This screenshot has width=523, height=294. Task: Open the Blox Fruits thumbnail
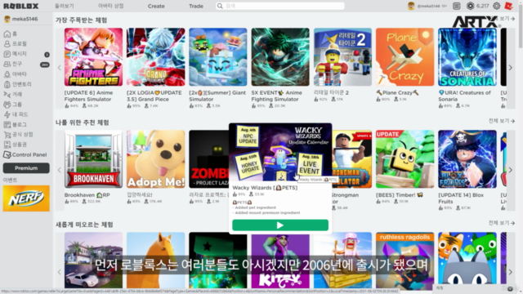click(467, 159)
